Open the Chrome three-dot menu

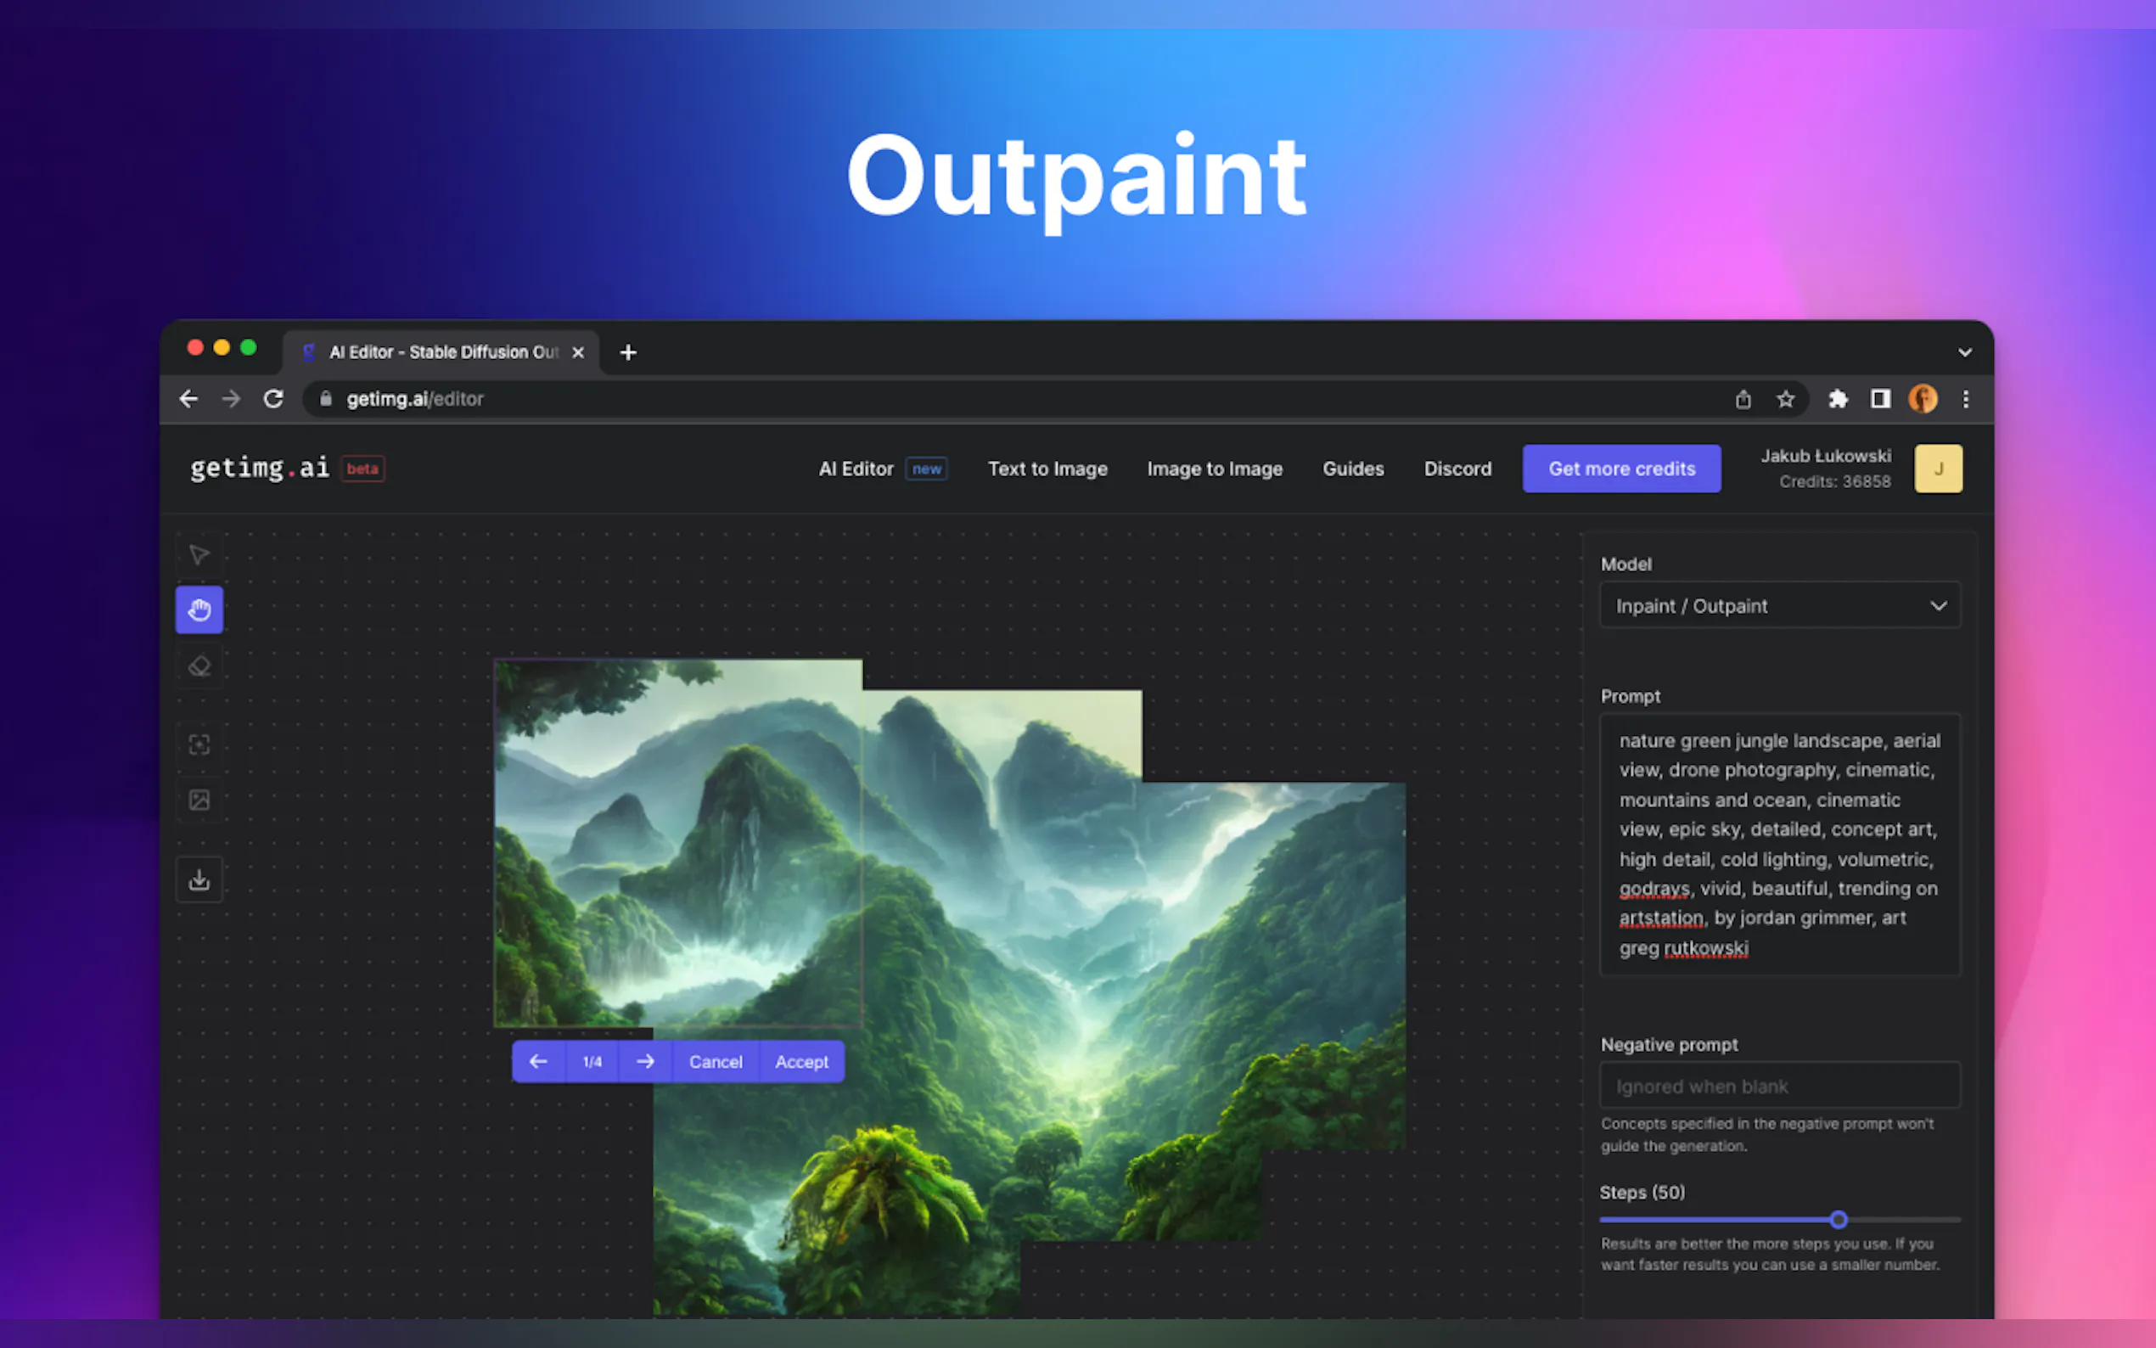click(1965, 398)
